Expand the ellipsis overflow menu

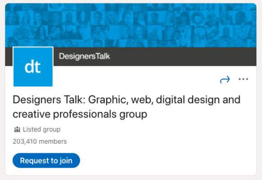(x=243, y=79)
